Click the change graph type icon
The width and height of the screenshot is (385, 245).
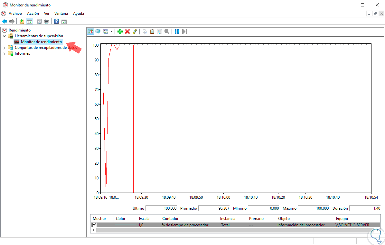(x=106, y=32)
